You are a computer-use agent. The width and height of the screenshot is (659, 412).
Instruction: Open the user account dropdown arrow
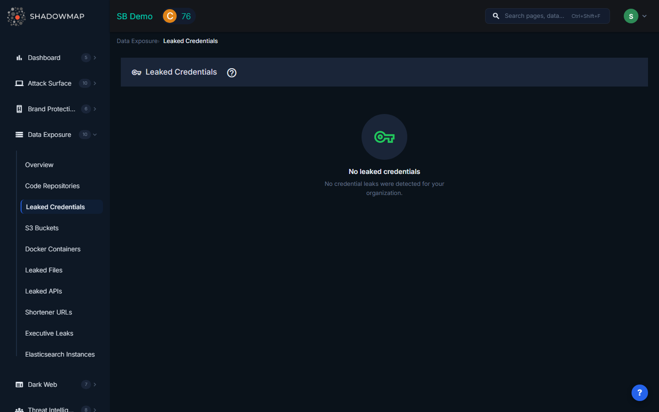coord(644,16)
